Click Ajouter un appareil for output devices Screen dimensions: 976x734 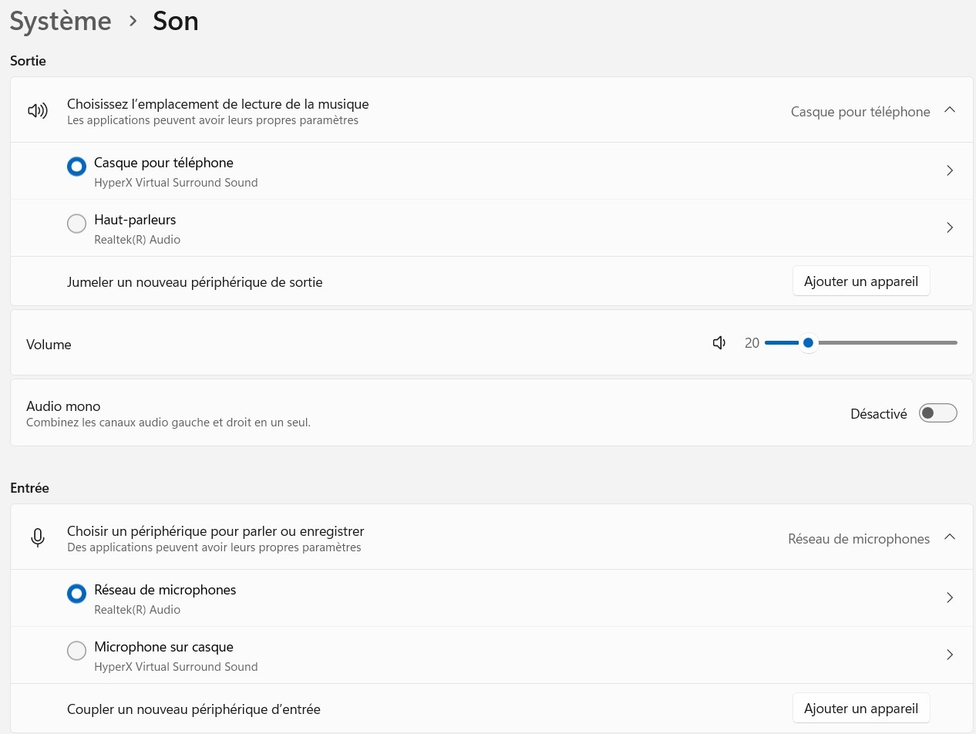860,281
